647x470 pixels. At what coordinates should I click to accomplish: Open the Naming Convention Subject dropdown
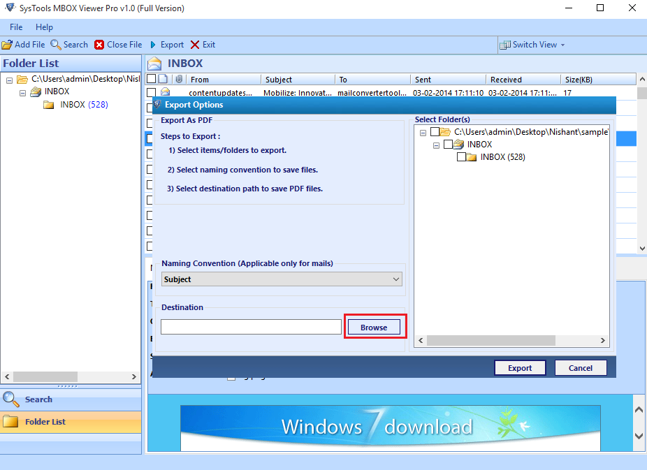pyautogui.click(x=282, y=279)
